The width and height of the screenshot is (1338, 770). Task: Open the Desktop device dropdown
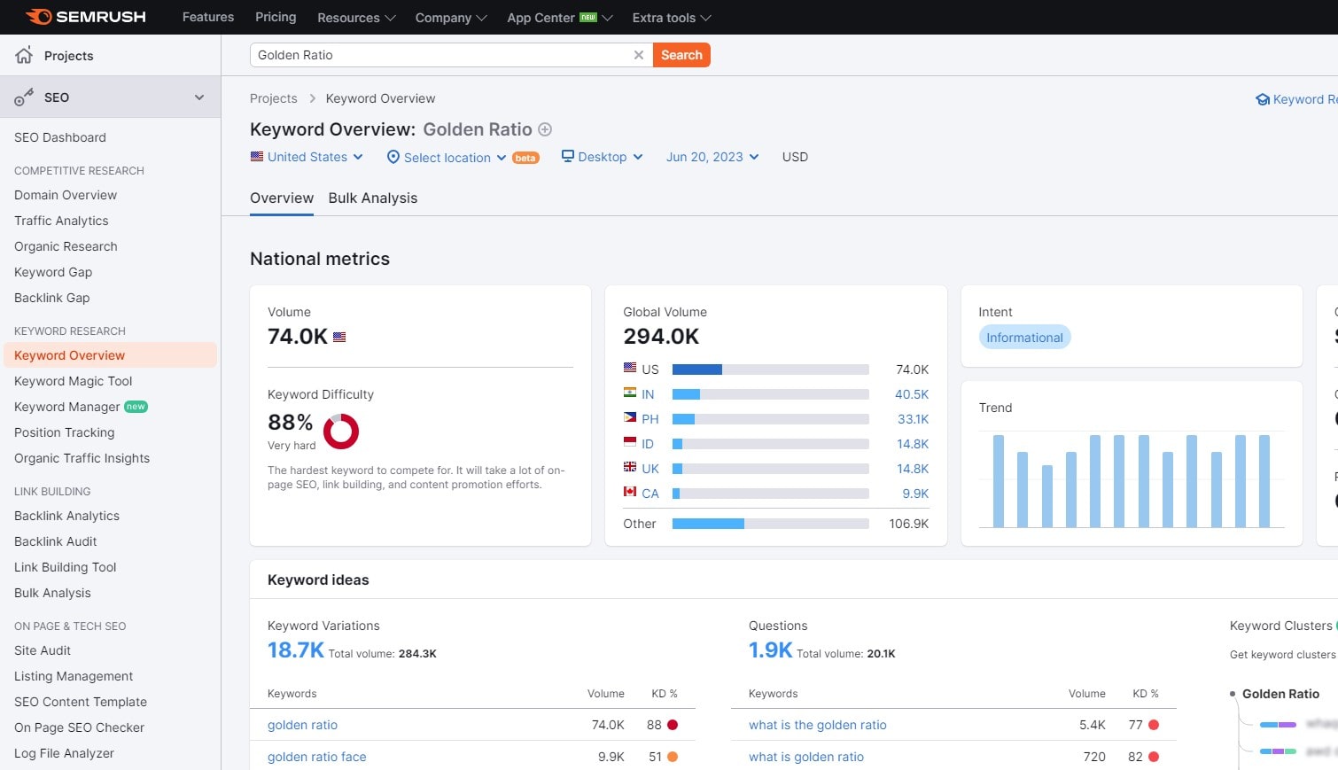603,157
